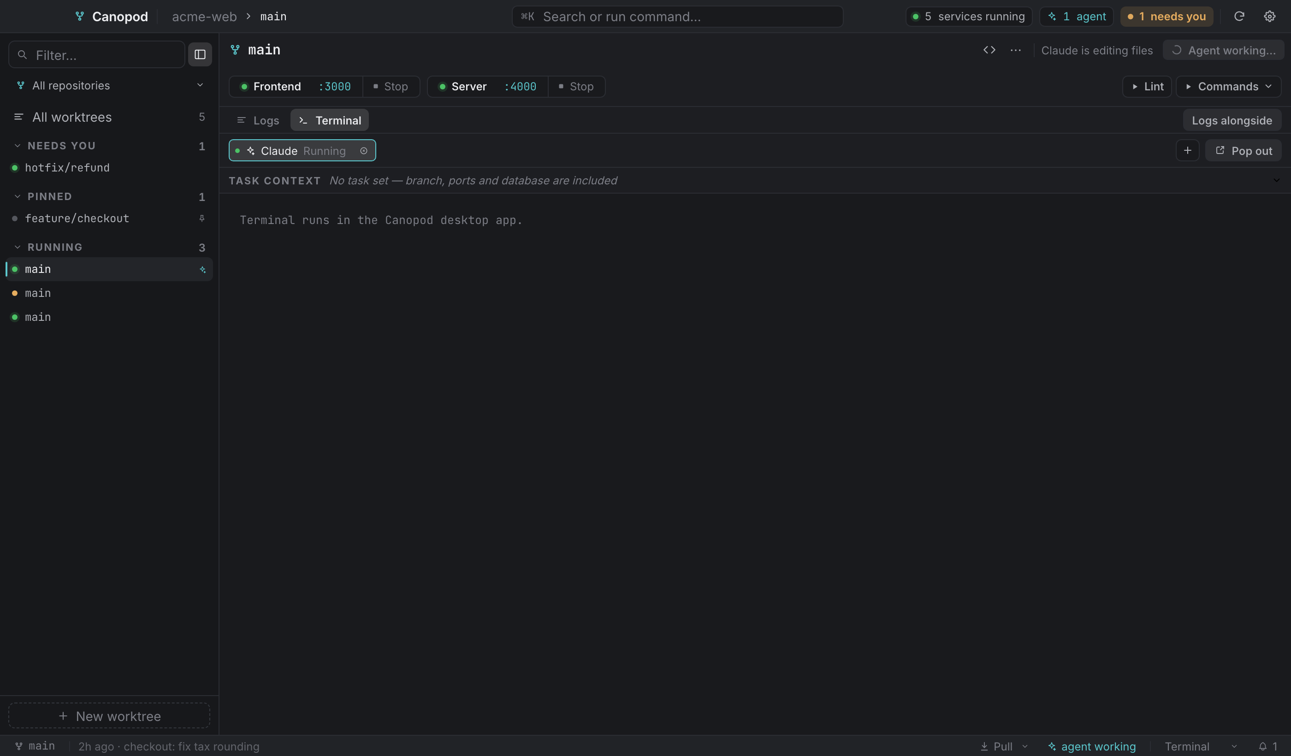Click agent working in status bar

tap(1092, 746)
